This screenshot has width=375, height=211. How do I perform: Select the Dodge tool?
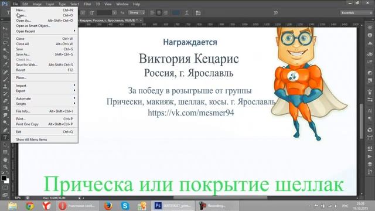[x=5, y=122]
